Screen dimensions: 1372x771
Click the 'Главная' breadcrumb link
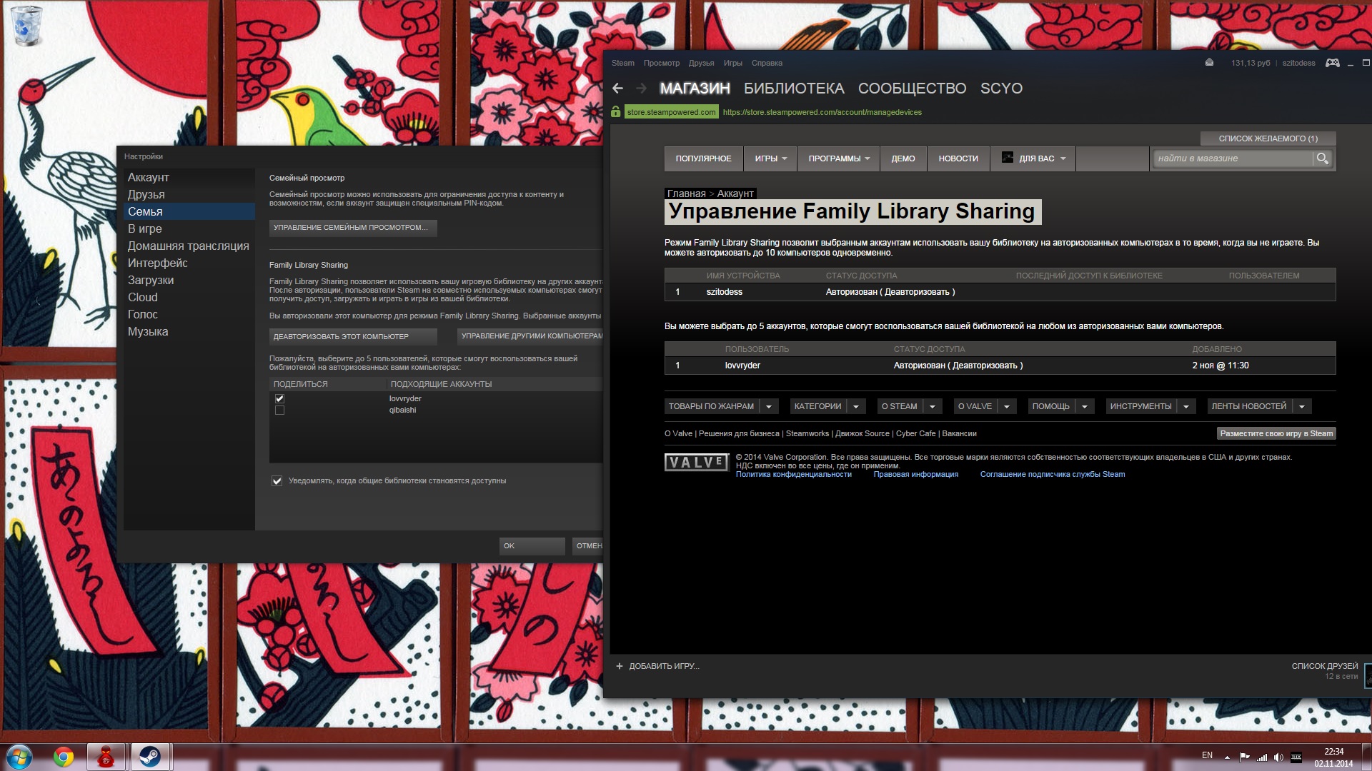pyautogui.click(x=686, y=193)
